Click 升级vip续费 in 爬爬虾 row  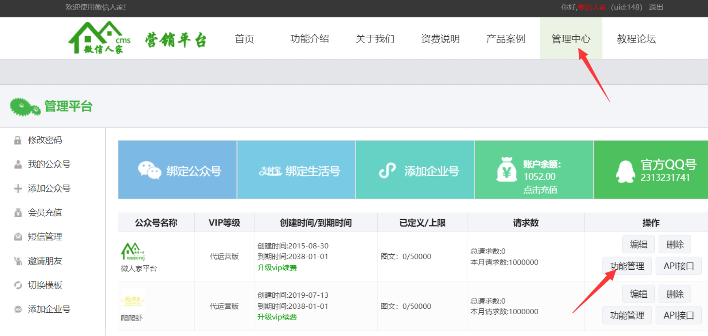[x=277, y=317]
